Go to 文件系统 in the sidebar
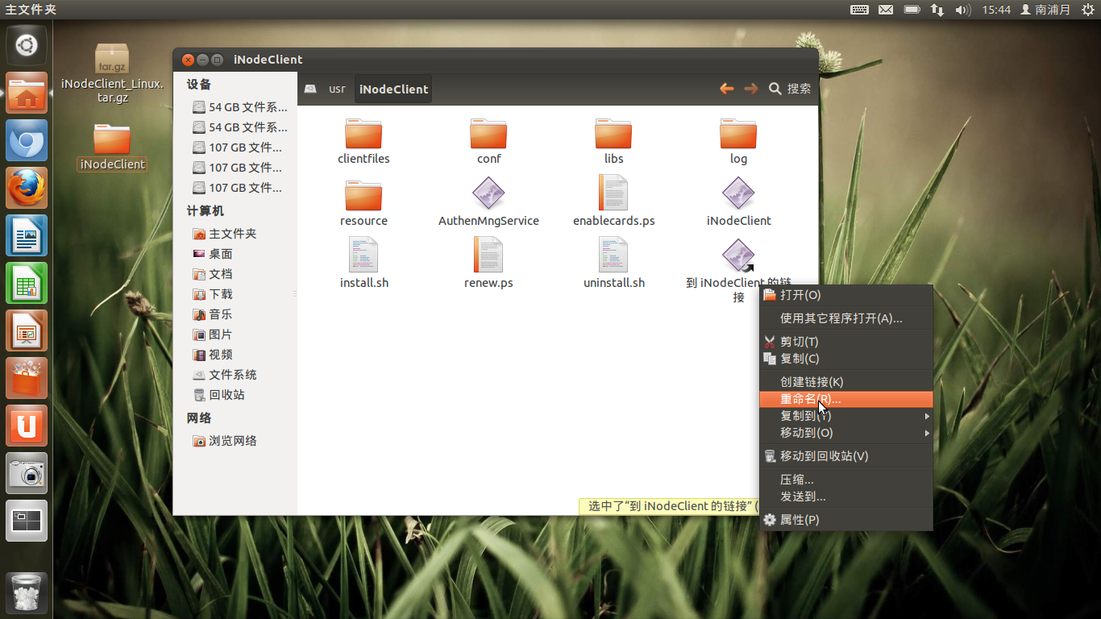This screenshot has height=619, width=1101. (225, 375)
